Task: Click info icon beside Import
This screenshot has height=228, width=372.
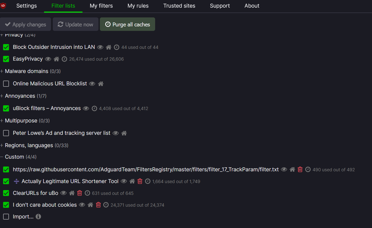Action: tap(38, 216)
